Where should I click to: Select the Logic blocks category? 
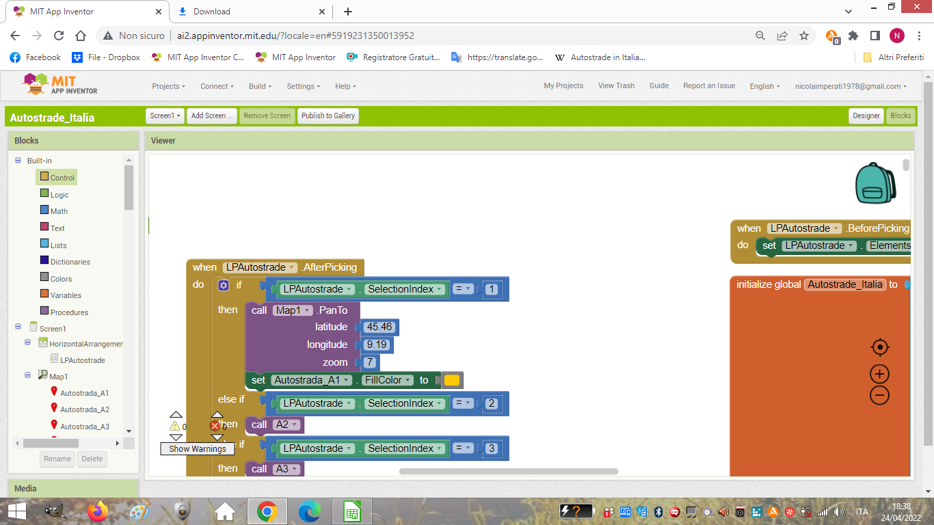click(55, 194)
